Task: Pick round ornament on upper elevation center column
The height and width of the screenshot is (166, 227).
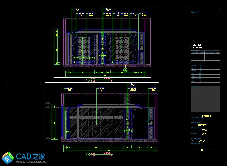Action: pyautogui.click(x=102, y=49)
